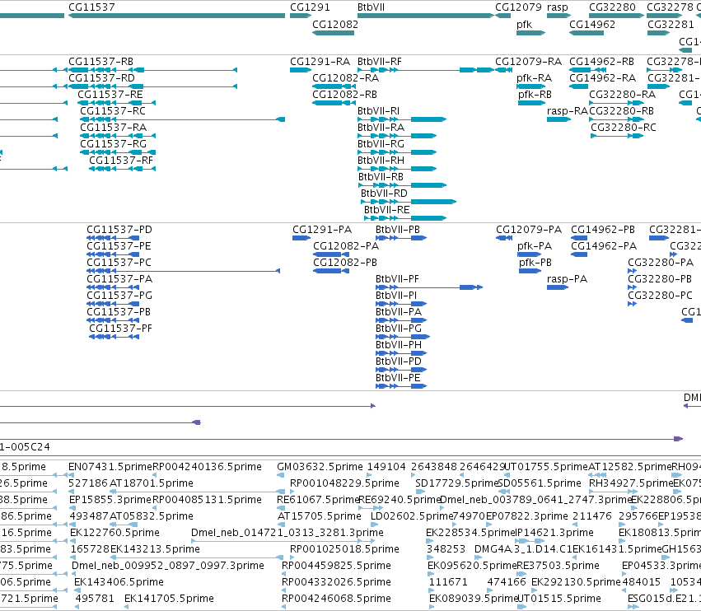Select the pfk gene label
The height and width of the screenshot is (611, 701).
coord(524,25)
